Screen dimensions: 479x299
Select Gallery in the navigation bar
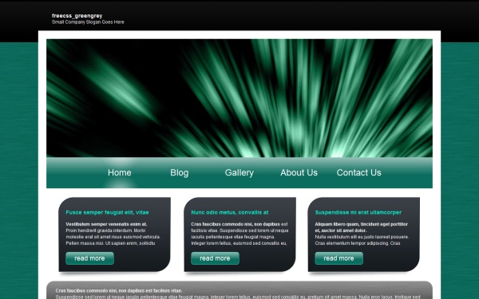tap(239, 173)
